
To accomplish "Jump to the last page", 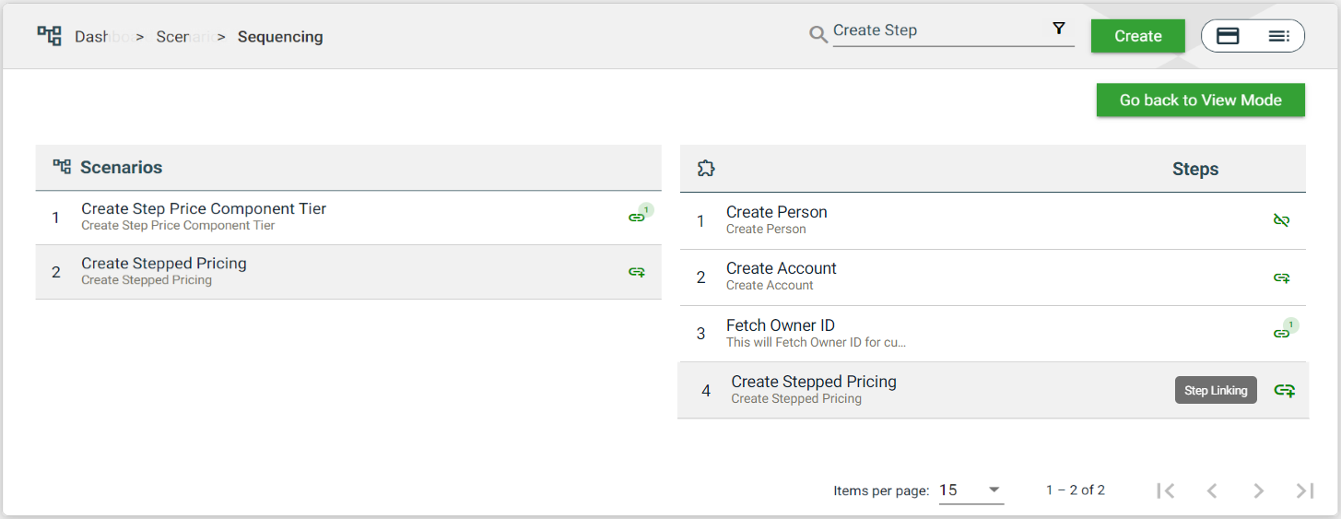I will [1304, 490].
